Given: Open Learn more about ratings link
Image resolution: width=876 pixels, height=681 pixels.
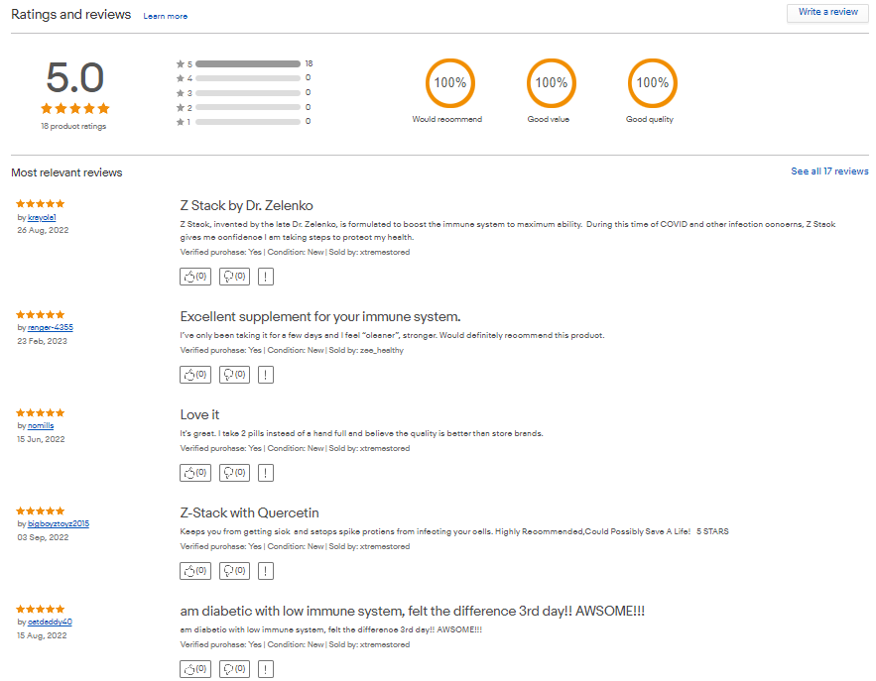Looking at the screenshot, I should coord(166,16).
